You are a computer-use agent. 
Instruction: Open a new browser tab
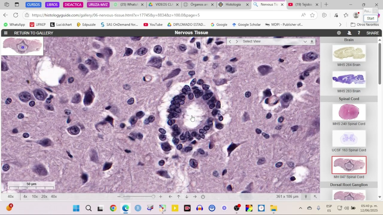[326, 4]
